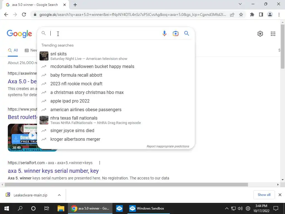Click inside the Google search input
The width and height of the screenshot is (285, 214).
tap(105, 33)
